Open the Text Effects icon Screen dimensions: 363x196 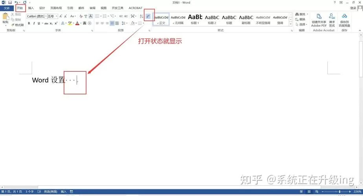(63, 23)
